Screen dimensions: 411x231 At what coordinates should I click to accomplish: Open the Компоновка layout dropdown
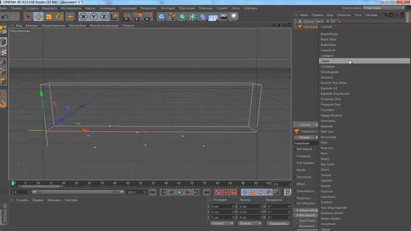(384, 8)
